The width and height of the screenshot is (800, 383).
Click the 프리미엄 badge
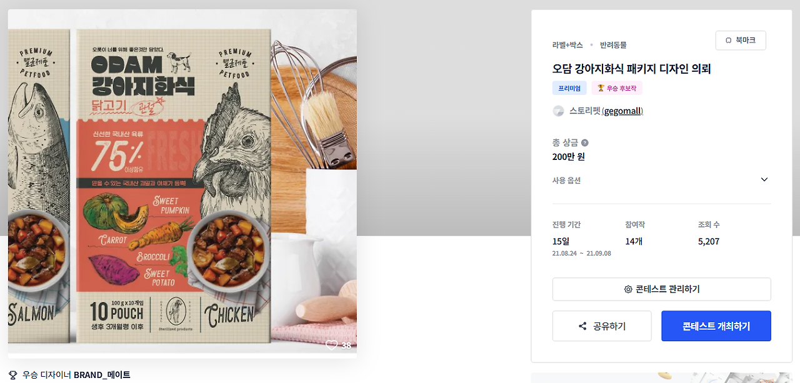569,88
